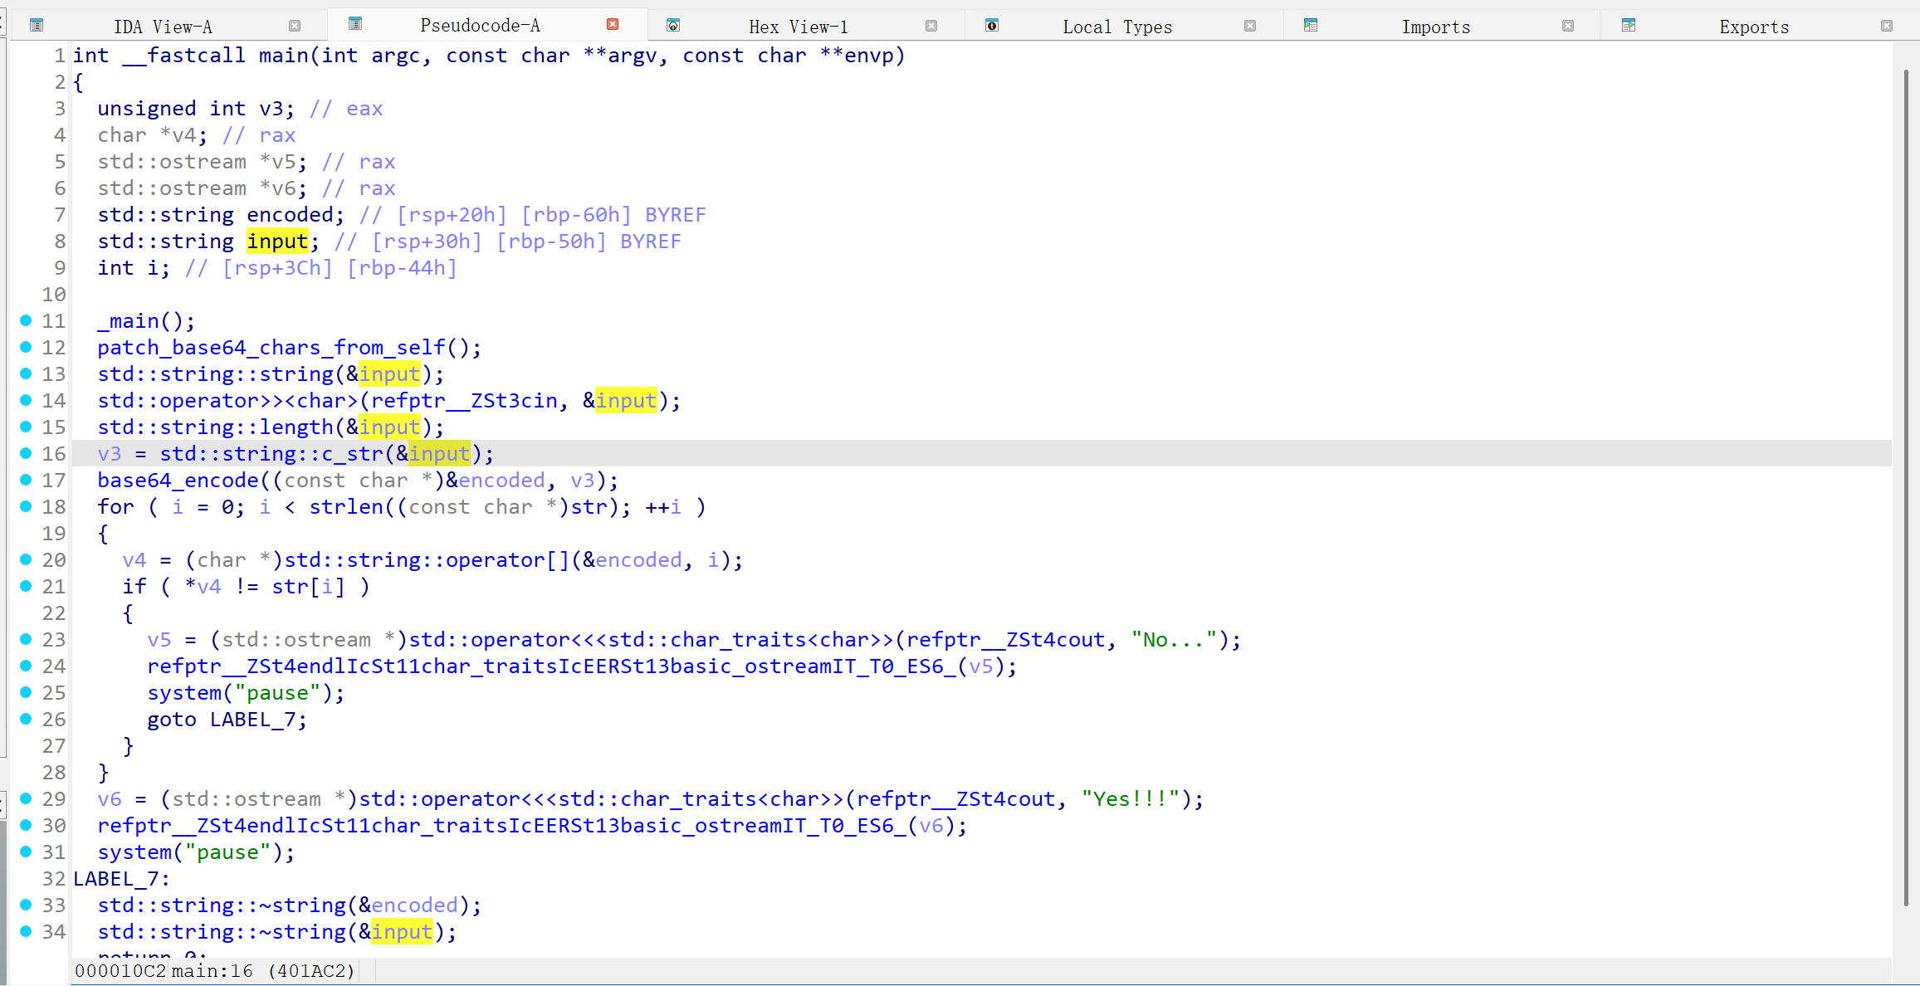Image resolution: width=1920 pixels, height=986 pixels.
Task: Toggle the blue indicator on line 11
Action: (25, 321)
